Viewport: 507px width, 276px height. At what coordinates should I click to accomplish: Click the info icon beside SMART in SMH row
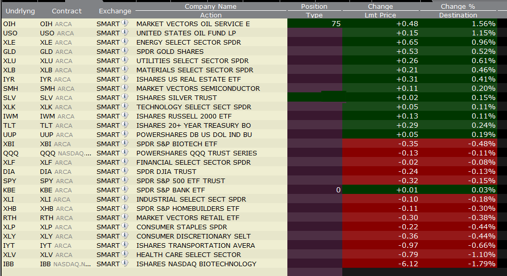125,88
